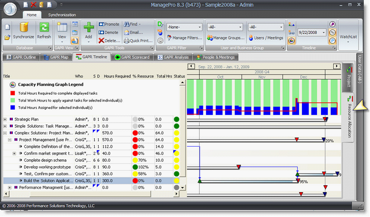
Task: Click the horizontal scrollbar right arrow under task list
Action: click(176, 194)
